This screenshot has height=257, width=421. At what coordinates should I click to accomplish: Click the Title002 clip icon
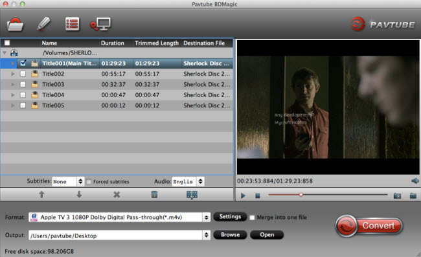point(34,74)
